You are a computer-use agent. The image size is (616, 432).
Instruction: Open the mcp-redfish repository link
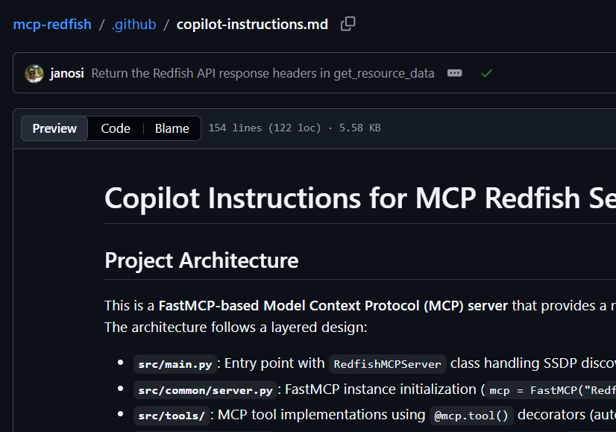coord(51,23)
